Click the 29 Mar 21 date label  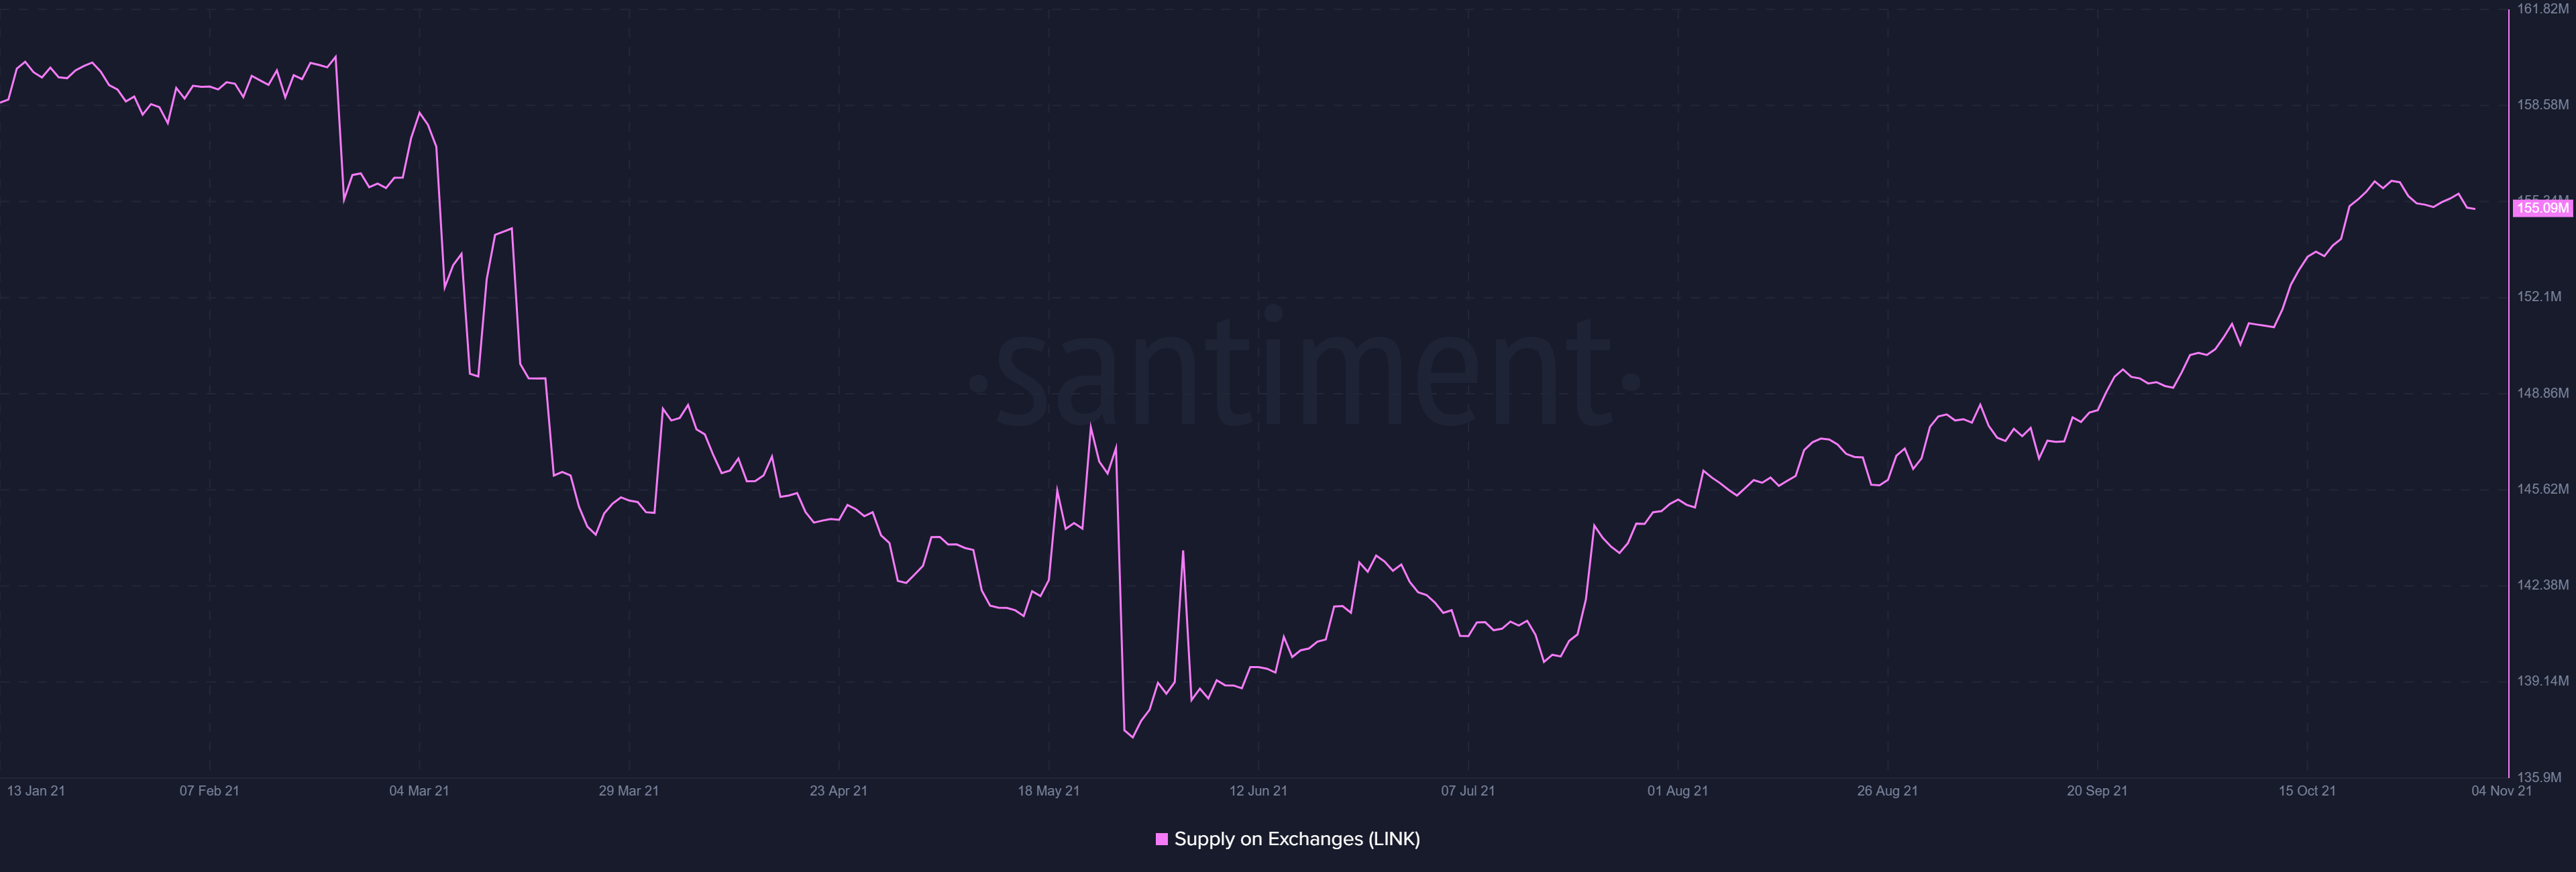tap(628, 791)
